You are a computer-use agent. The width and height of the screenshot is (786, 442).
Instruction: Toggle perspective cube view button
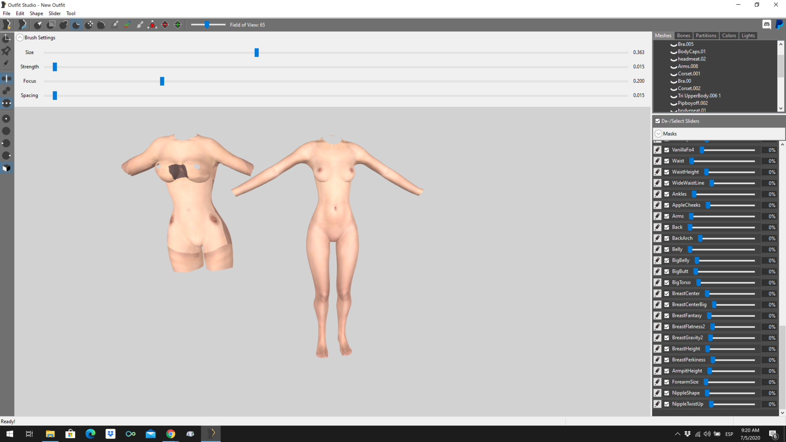click(7, 168)
